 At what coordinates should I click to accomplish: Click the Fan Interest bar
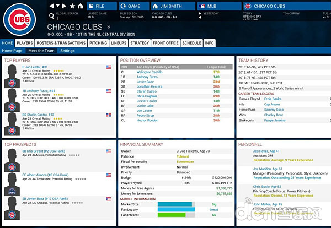176,215
